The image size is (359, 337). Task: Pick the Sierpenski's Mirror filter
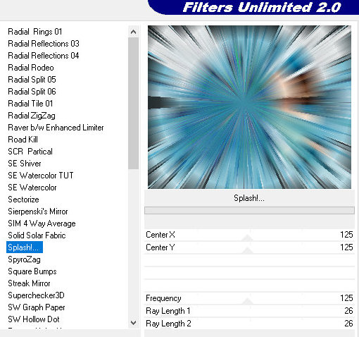click(38, 212)
